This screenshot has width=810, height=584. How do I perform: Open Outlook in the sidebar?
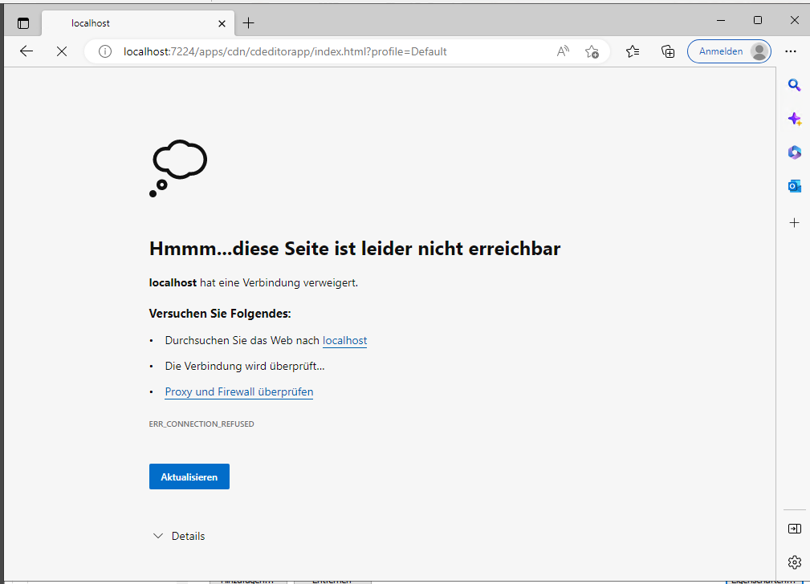pyautogui.click(x=794, y=186)
